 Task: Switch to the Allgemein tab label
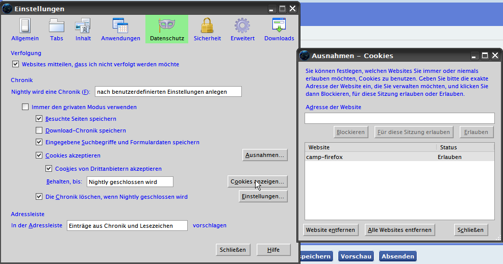(x=24, y=38)
